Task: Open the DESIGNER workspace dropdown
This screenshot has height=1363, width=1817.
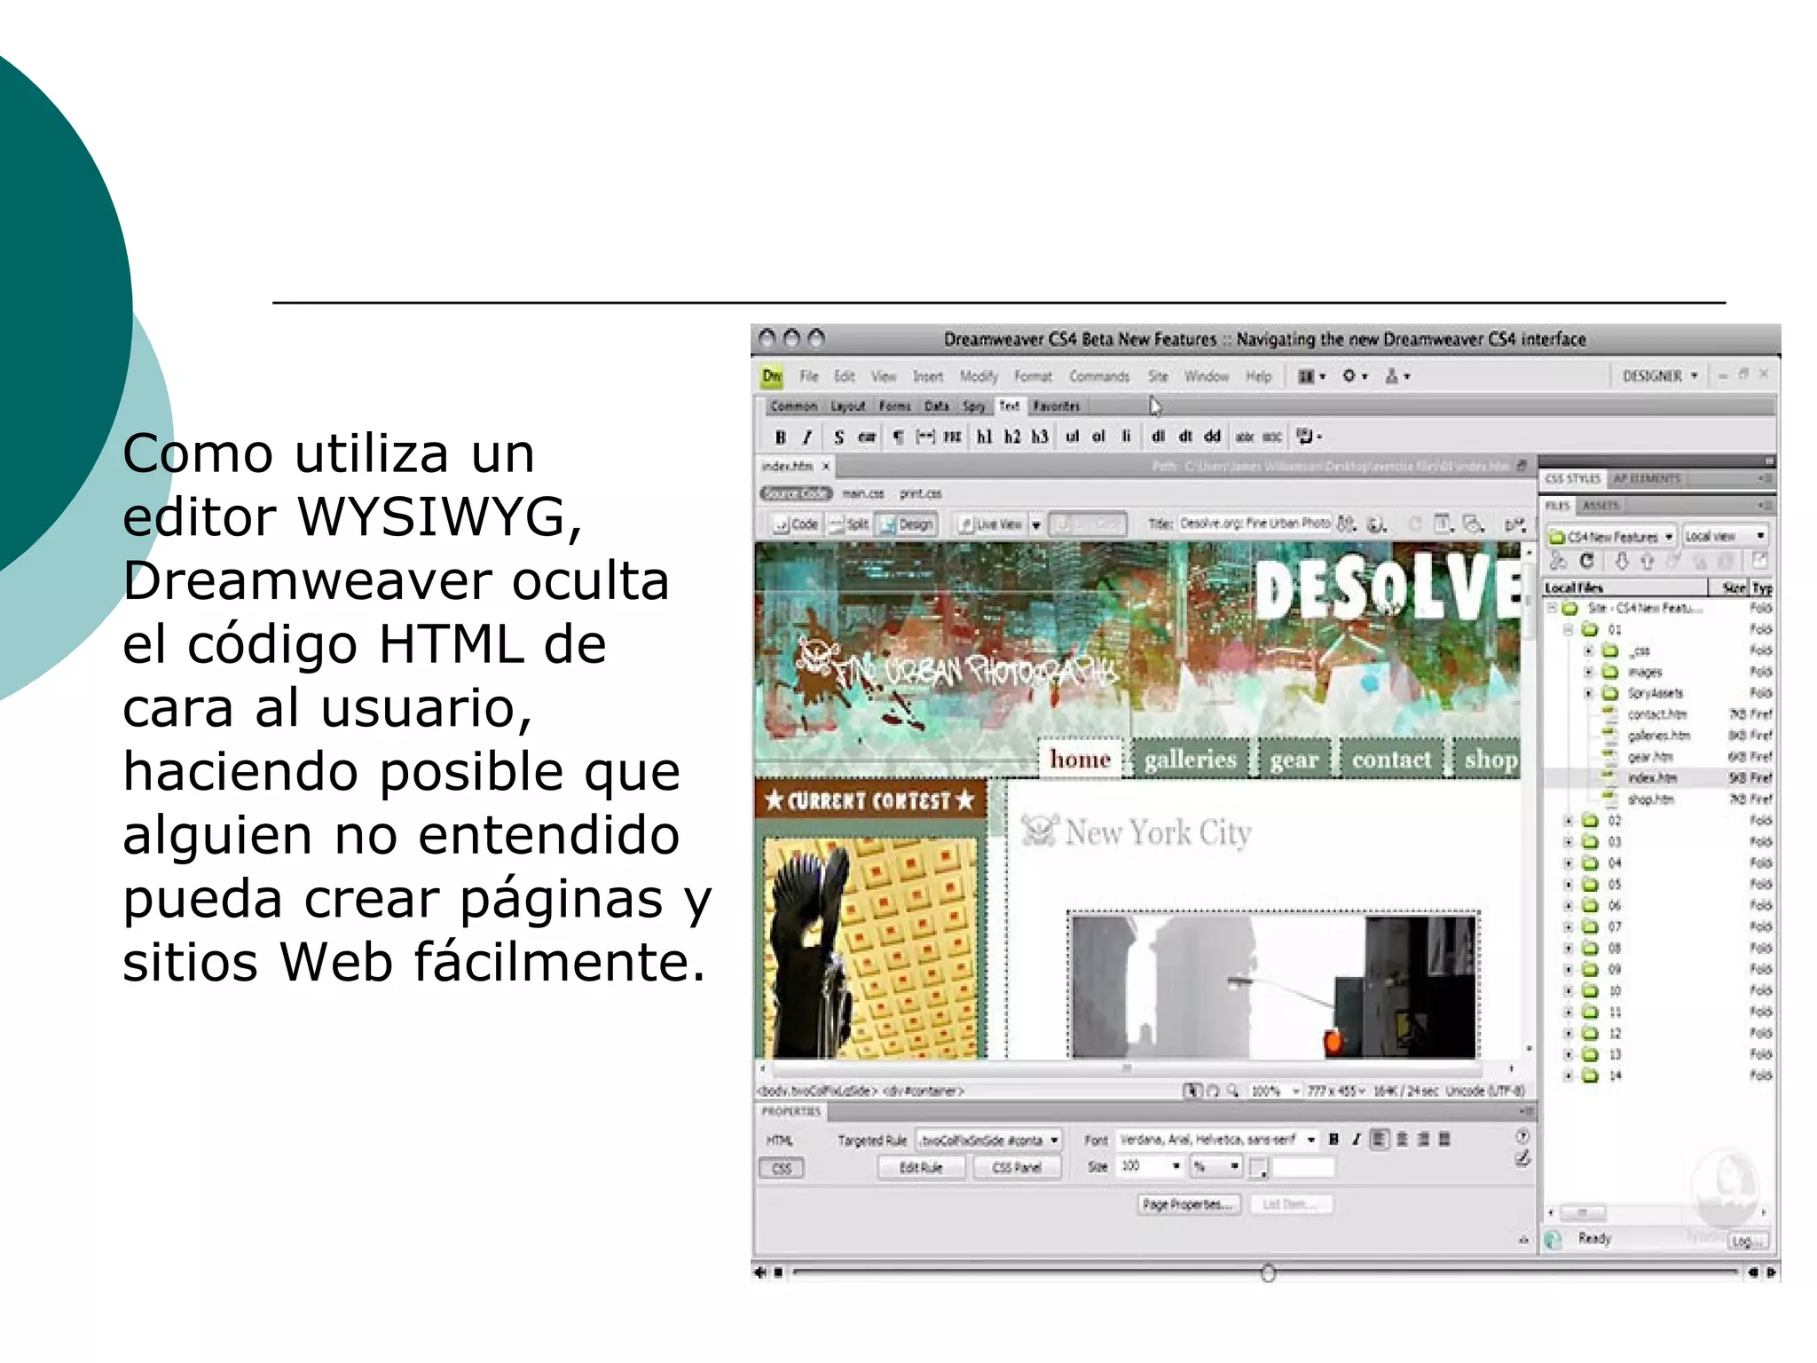Action: click(x=1660, y=376)
